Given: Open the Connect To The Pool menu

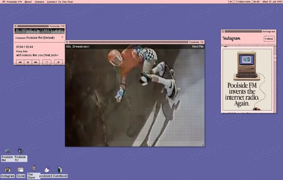Looking at the screenshot, I should [60, 2].
